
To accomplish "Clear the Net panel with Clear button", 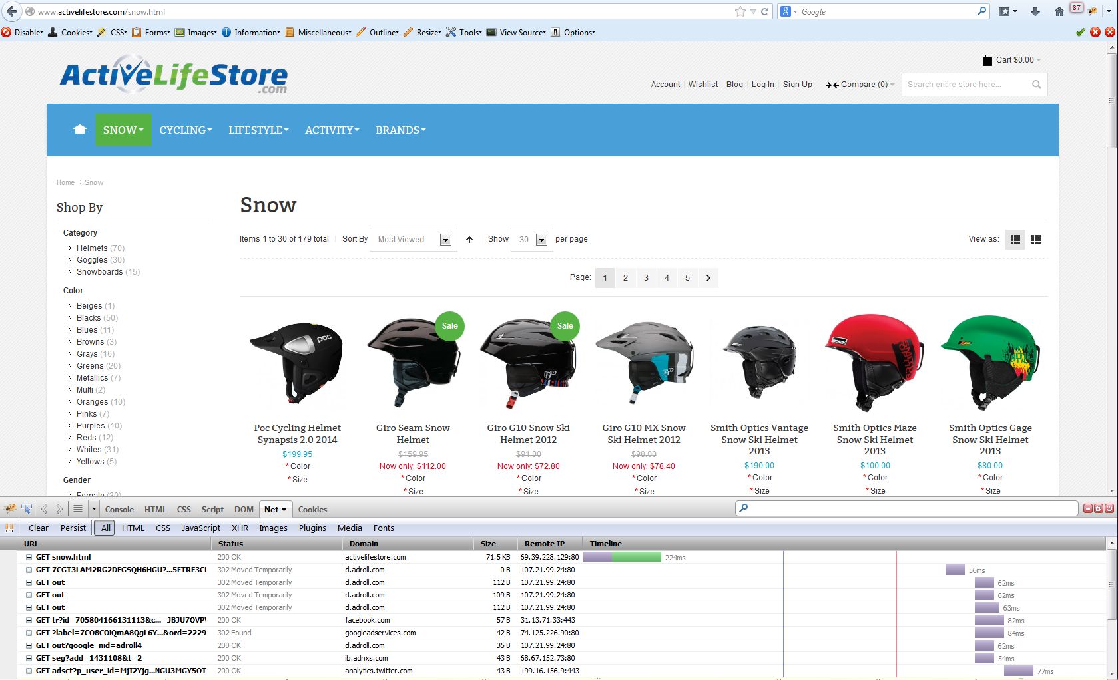I will tap(39, 528).
